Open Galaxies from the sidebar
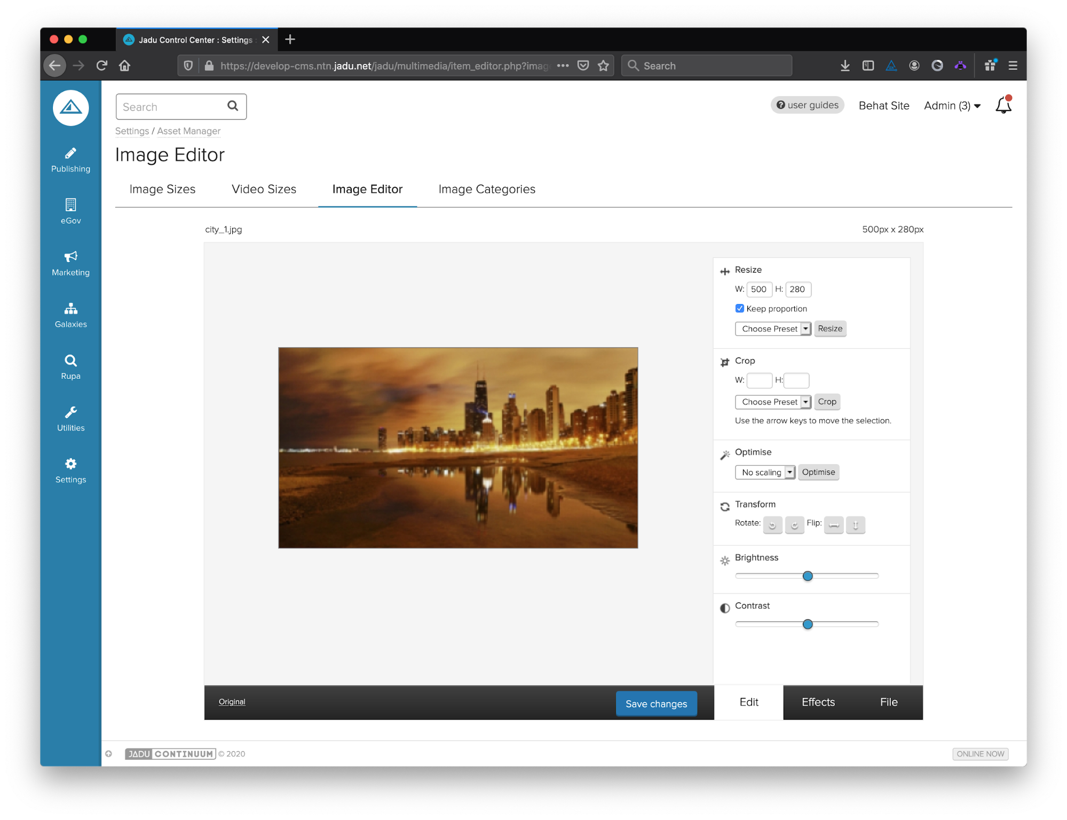 [70, 315]
